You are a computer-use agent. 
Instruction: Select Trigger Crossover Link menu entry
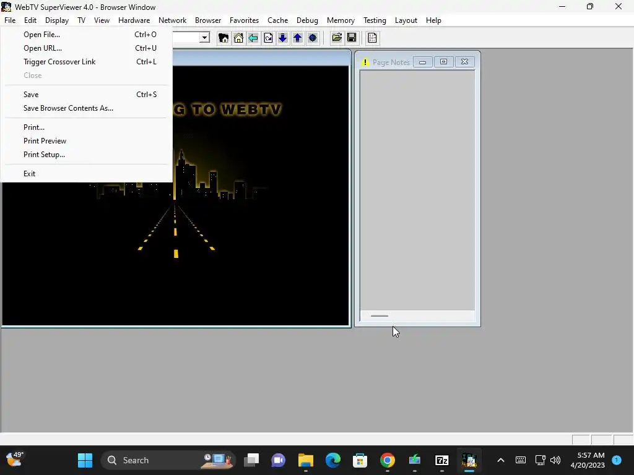coord(87,62)
